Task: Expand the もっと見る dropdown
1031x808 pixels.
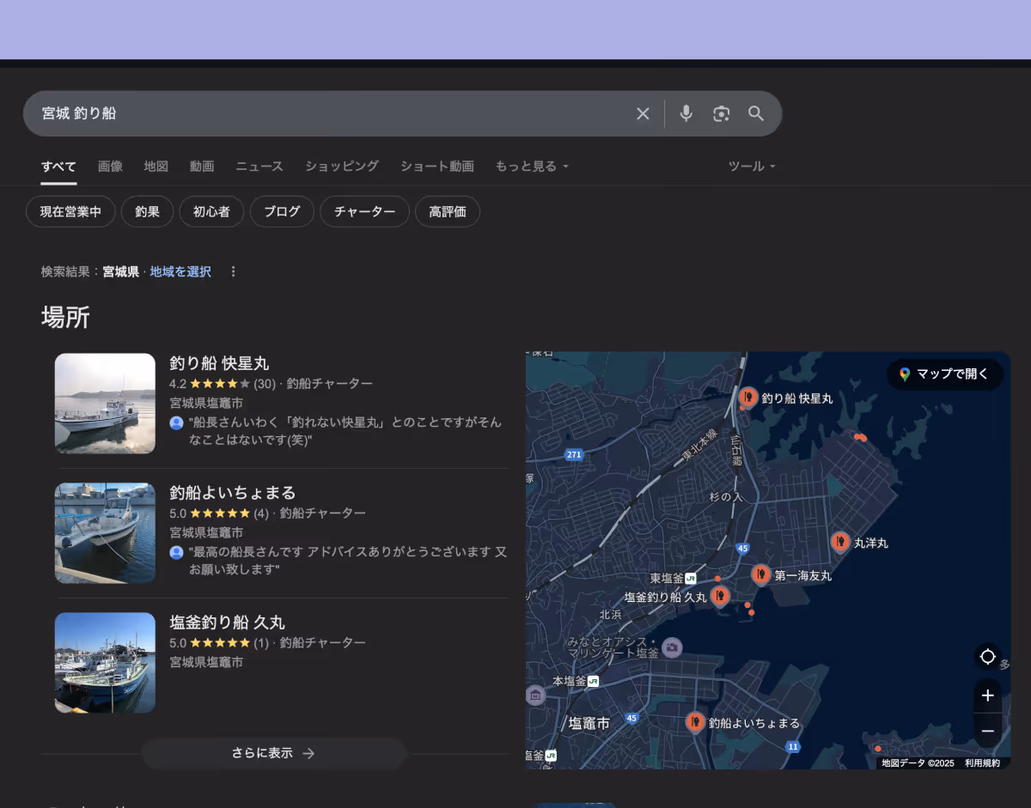Action: (532, 166)
